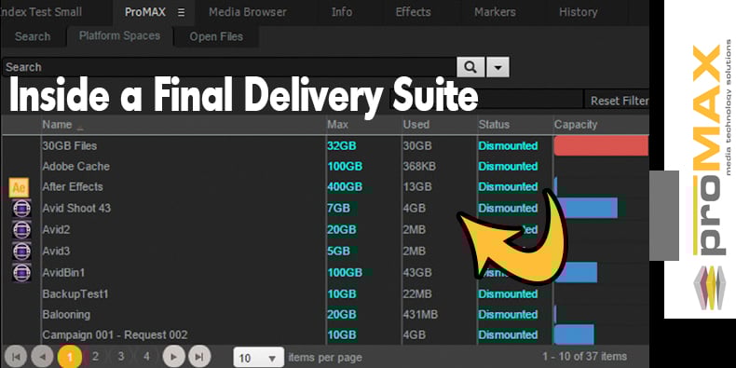
Task: Switch to the ProMAX tab
Action: 145,12
